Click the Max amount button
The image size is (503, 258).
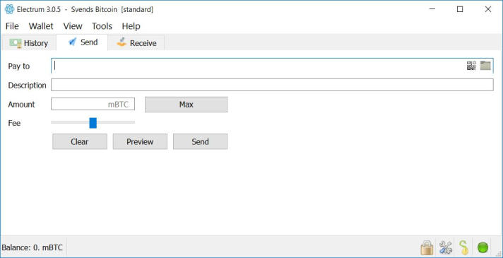[x=186, y=105]
